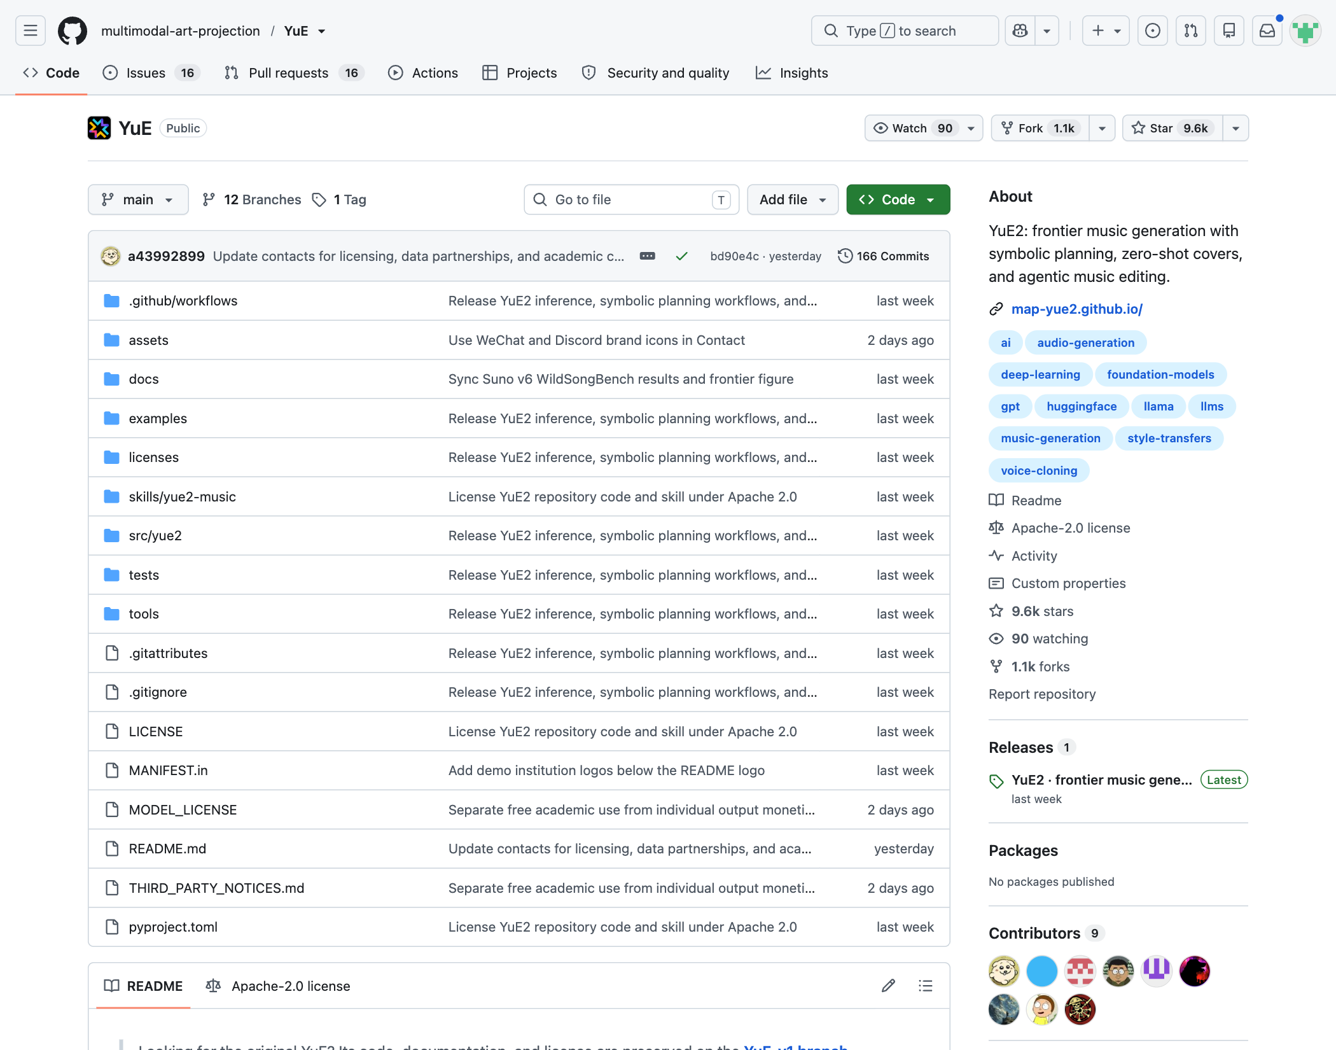Open the pyproject.toml file
This screenshot has height=1050, width=1336.
click(x=173, y=927)
